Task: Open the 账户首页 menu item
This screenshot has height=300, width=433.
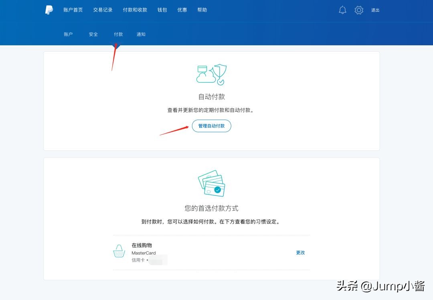Action: 73,10
